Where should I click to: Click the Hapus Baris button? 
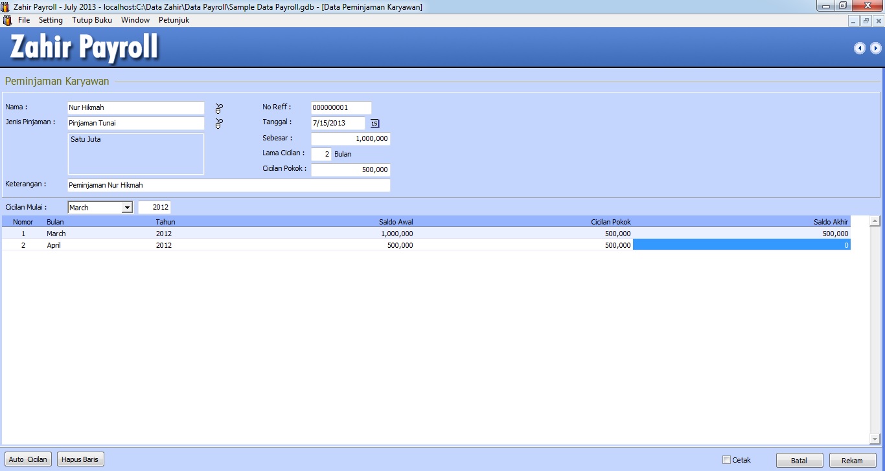[x=80, y=460]
